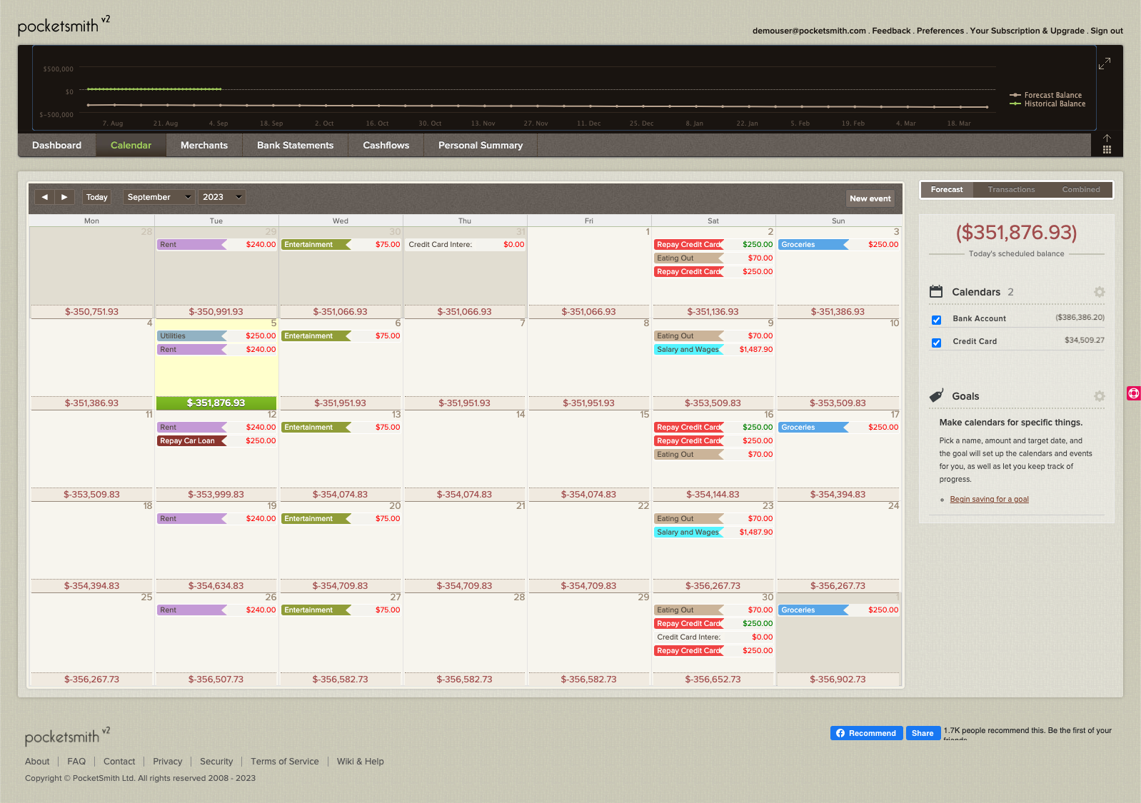Viewport: 1141px width, 803px height.
Task: Open Calendars settings gear
Action: point(1099,292)
